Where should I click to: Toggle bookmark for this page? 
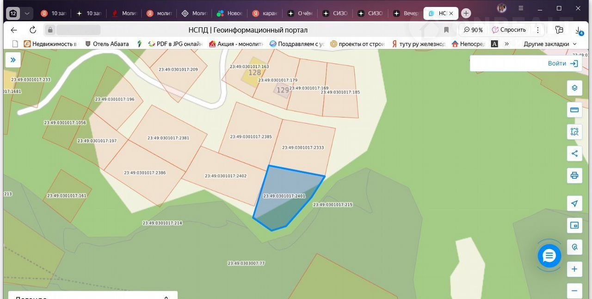coord(446,30)
